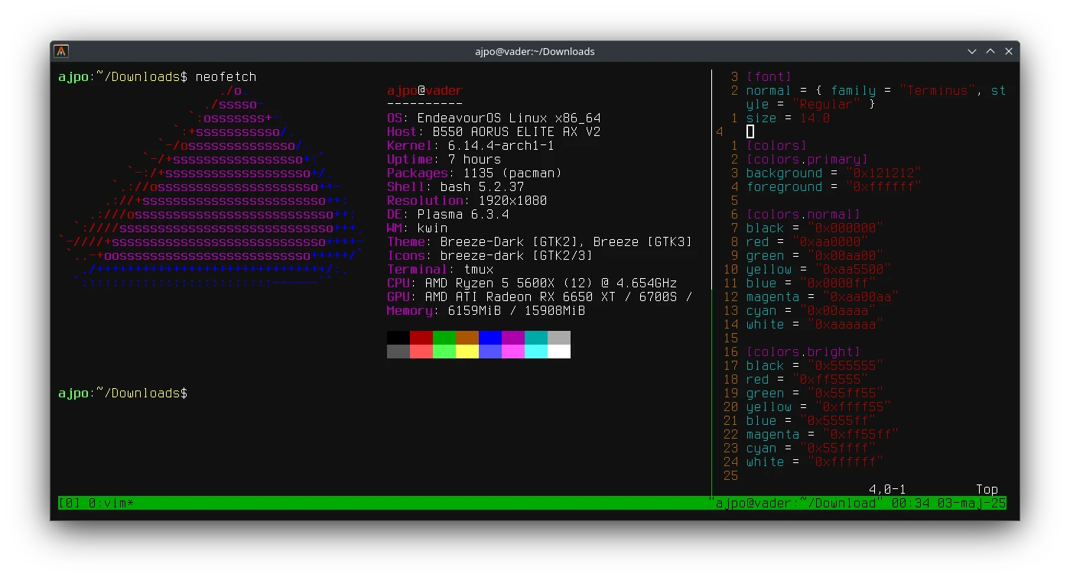Screen dimensions: 1070x580
Task: Click the bright green color block
Action: [x=444, y=352]
